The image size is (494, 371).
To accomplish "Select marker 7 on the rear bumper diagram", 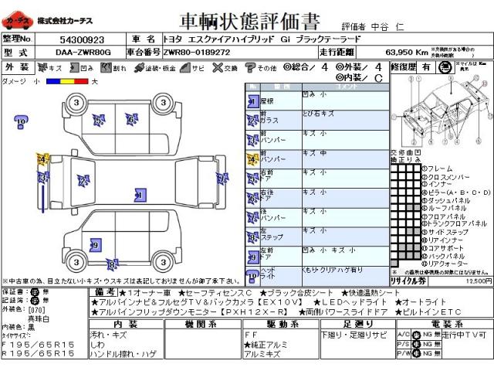I will click(x=222, y=179).
